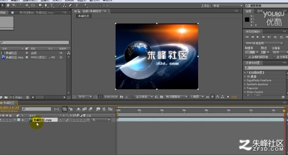288x155 pixels.
Task: Select the Brush tool
Action: point(59,5)
